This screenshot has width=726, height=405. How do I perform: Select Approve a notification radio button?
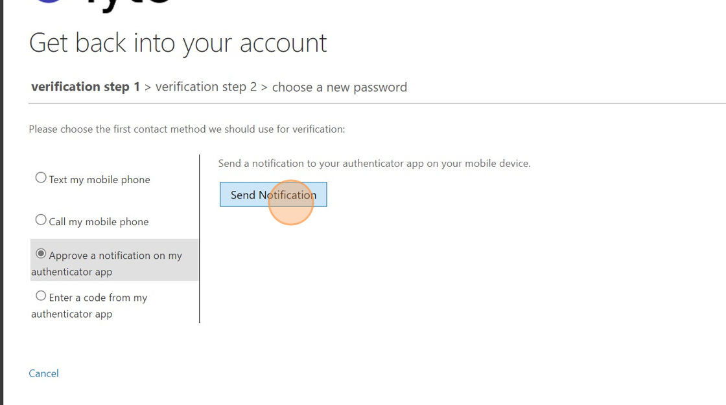tap(41, 254)
